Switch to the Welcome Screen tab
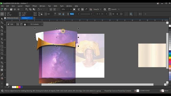 point(13,18)
